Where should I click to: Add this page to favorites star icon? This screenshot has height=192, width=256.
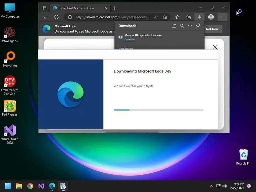point(165,17)
